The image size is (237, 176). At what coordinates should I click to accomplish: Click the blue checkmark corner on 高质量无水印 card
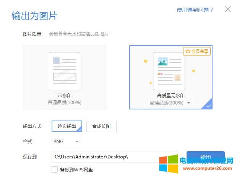[209, 106]
